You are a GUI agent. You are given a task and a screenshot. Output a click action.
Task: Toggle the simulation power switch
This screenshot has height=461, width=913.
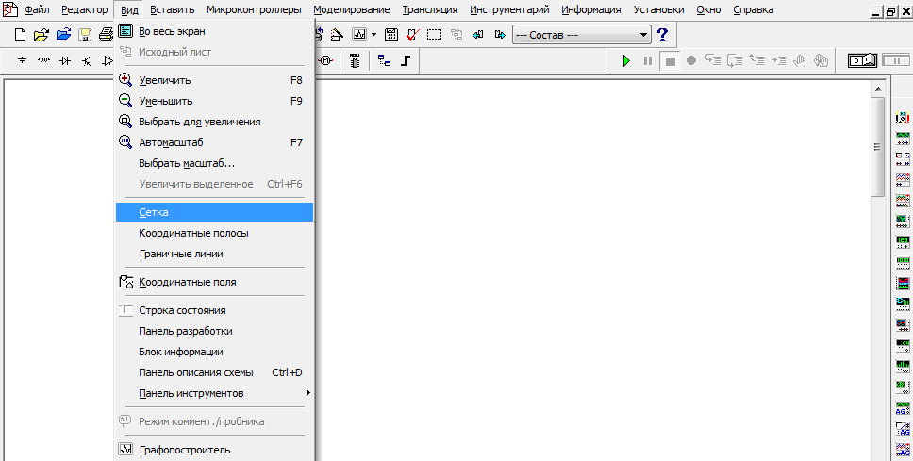click(861, 60)
